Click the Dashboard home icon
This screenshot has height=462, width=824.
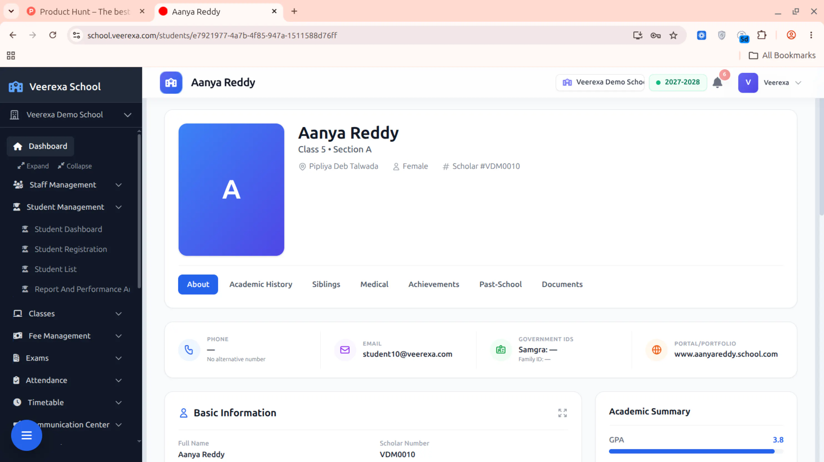[x=17, y=146]
